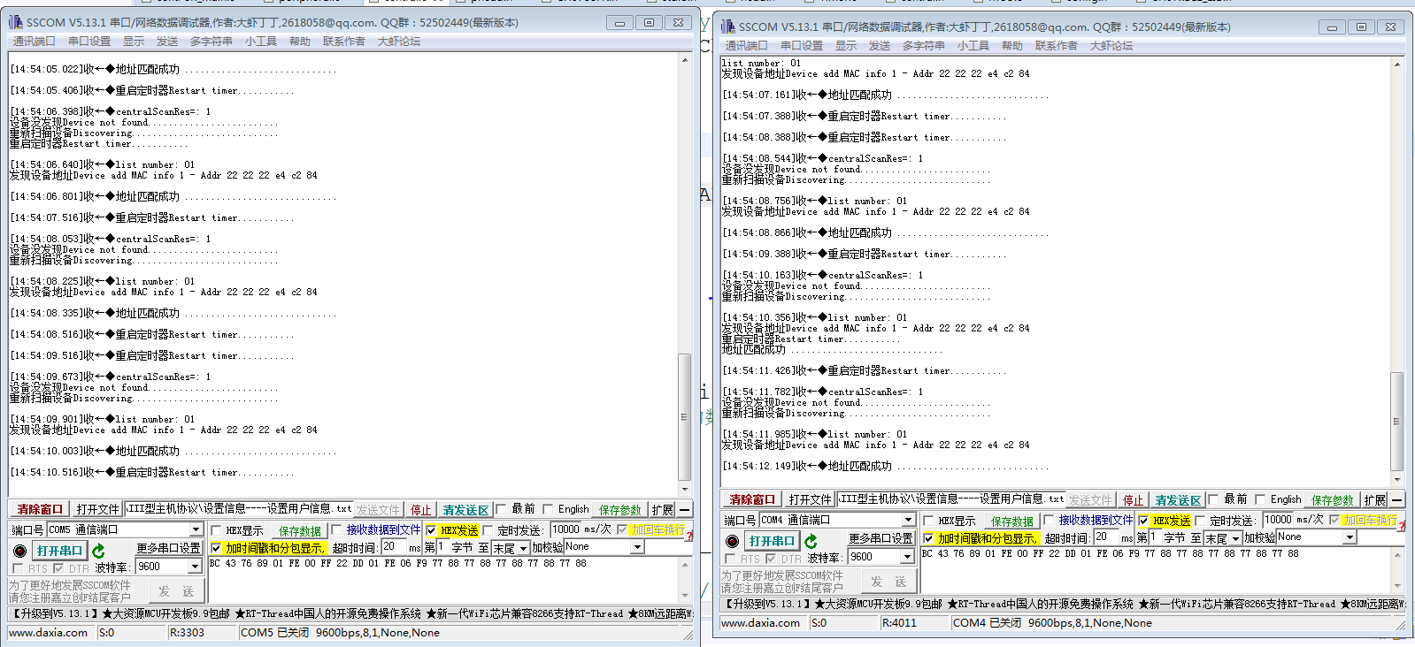Click www.daxia.com link in COM5 status bar
The height and width of the screenshot is (647, 1415).
point(49,633)
